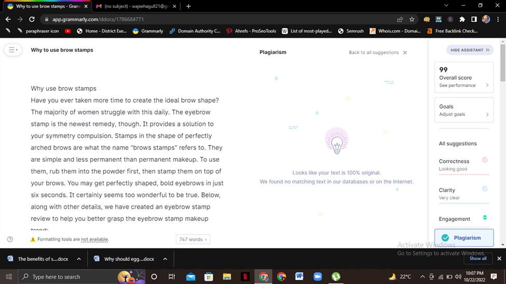Open the help question mark icon
506x284 pixels.
10,239
